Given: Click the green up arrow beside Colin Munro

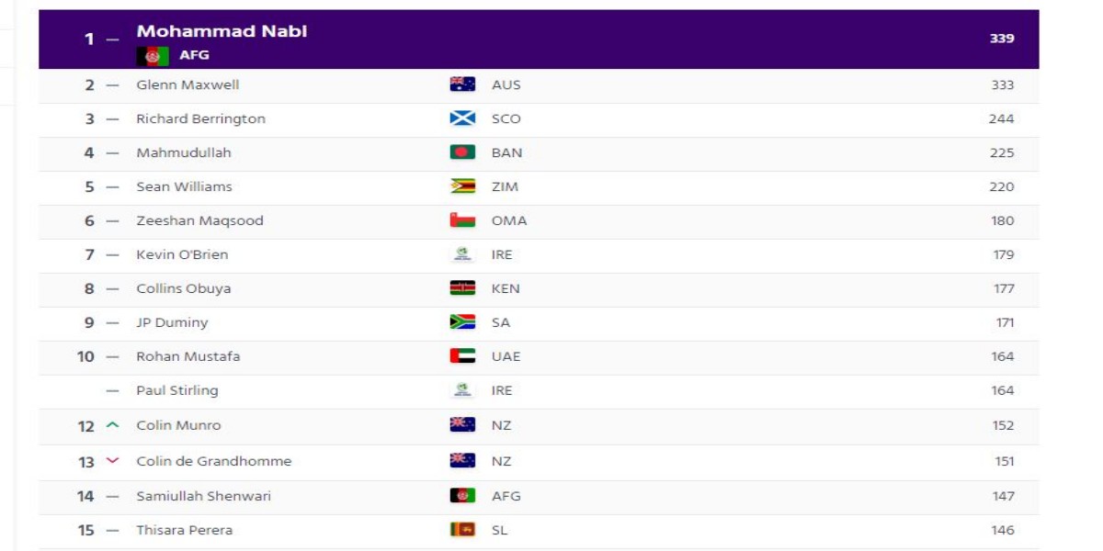Looking at the screenshot, I should tap(113, 425).
